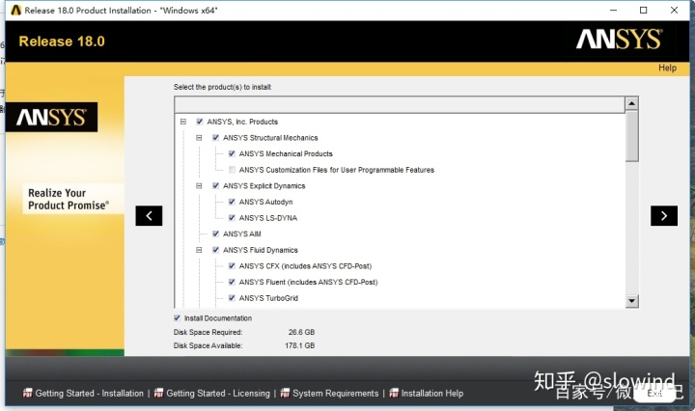Click the product list scrollbar thumb
This screenshot has width=695, height=411.
(x=631, y=136)
